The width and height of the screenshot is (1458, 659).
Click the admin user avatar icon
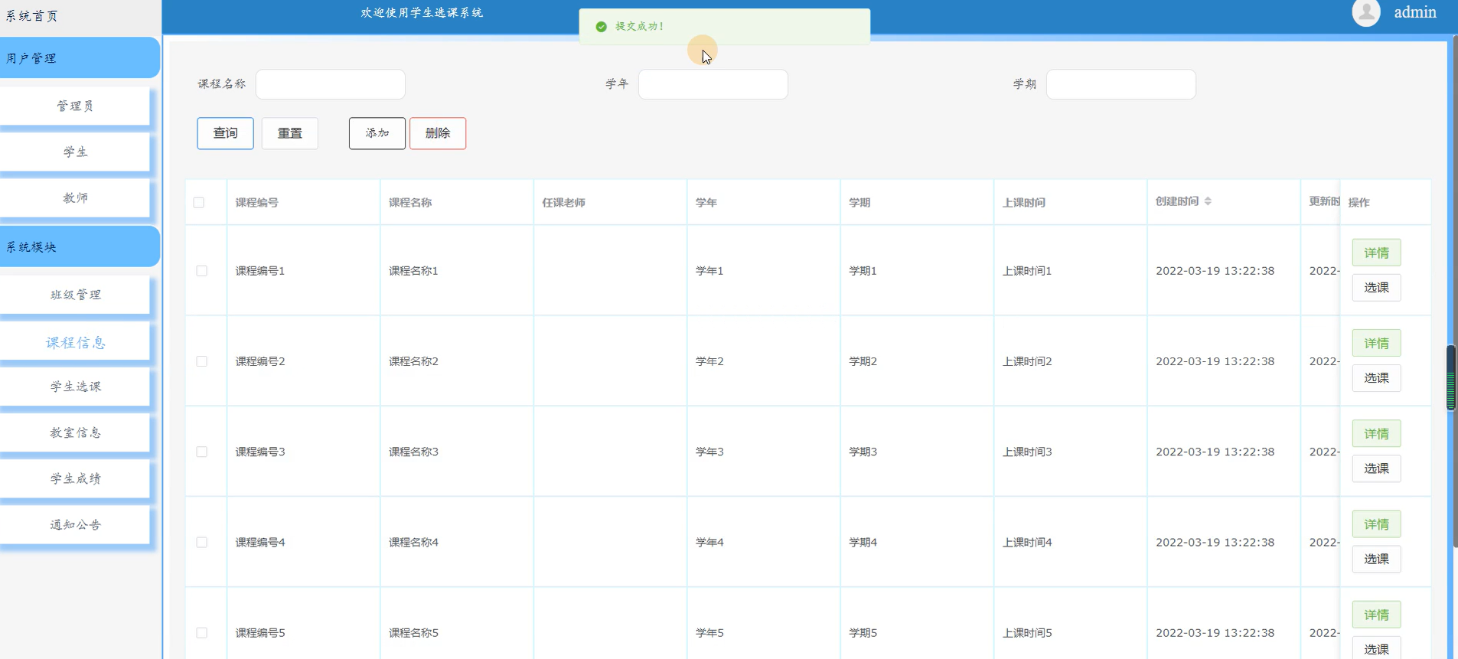click(x=1366, y=12)
